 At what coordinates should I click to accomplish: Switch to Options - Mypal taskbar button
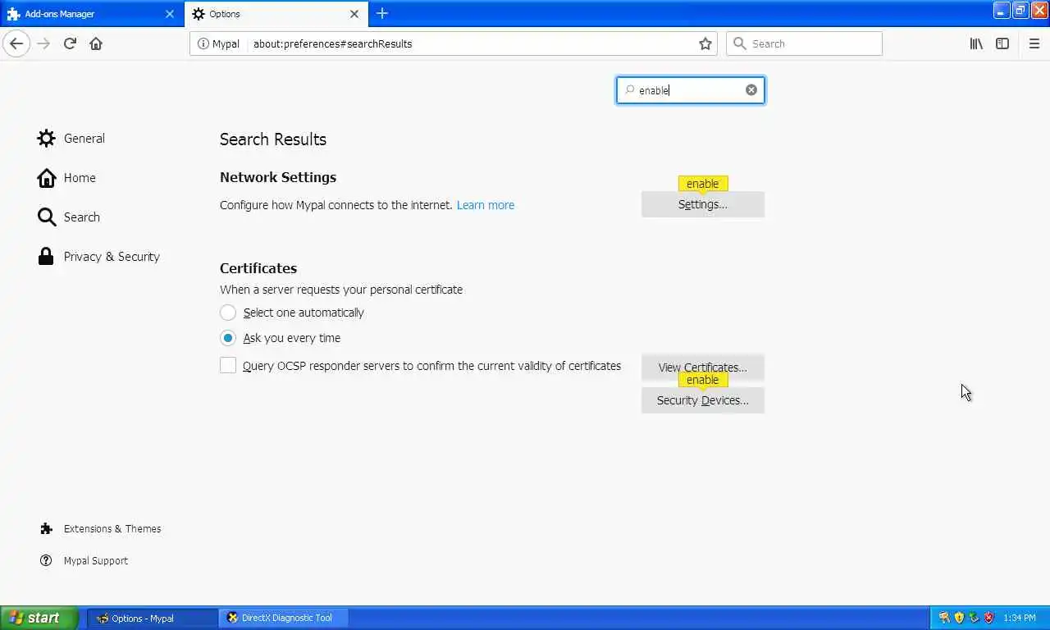pos(153,618)
